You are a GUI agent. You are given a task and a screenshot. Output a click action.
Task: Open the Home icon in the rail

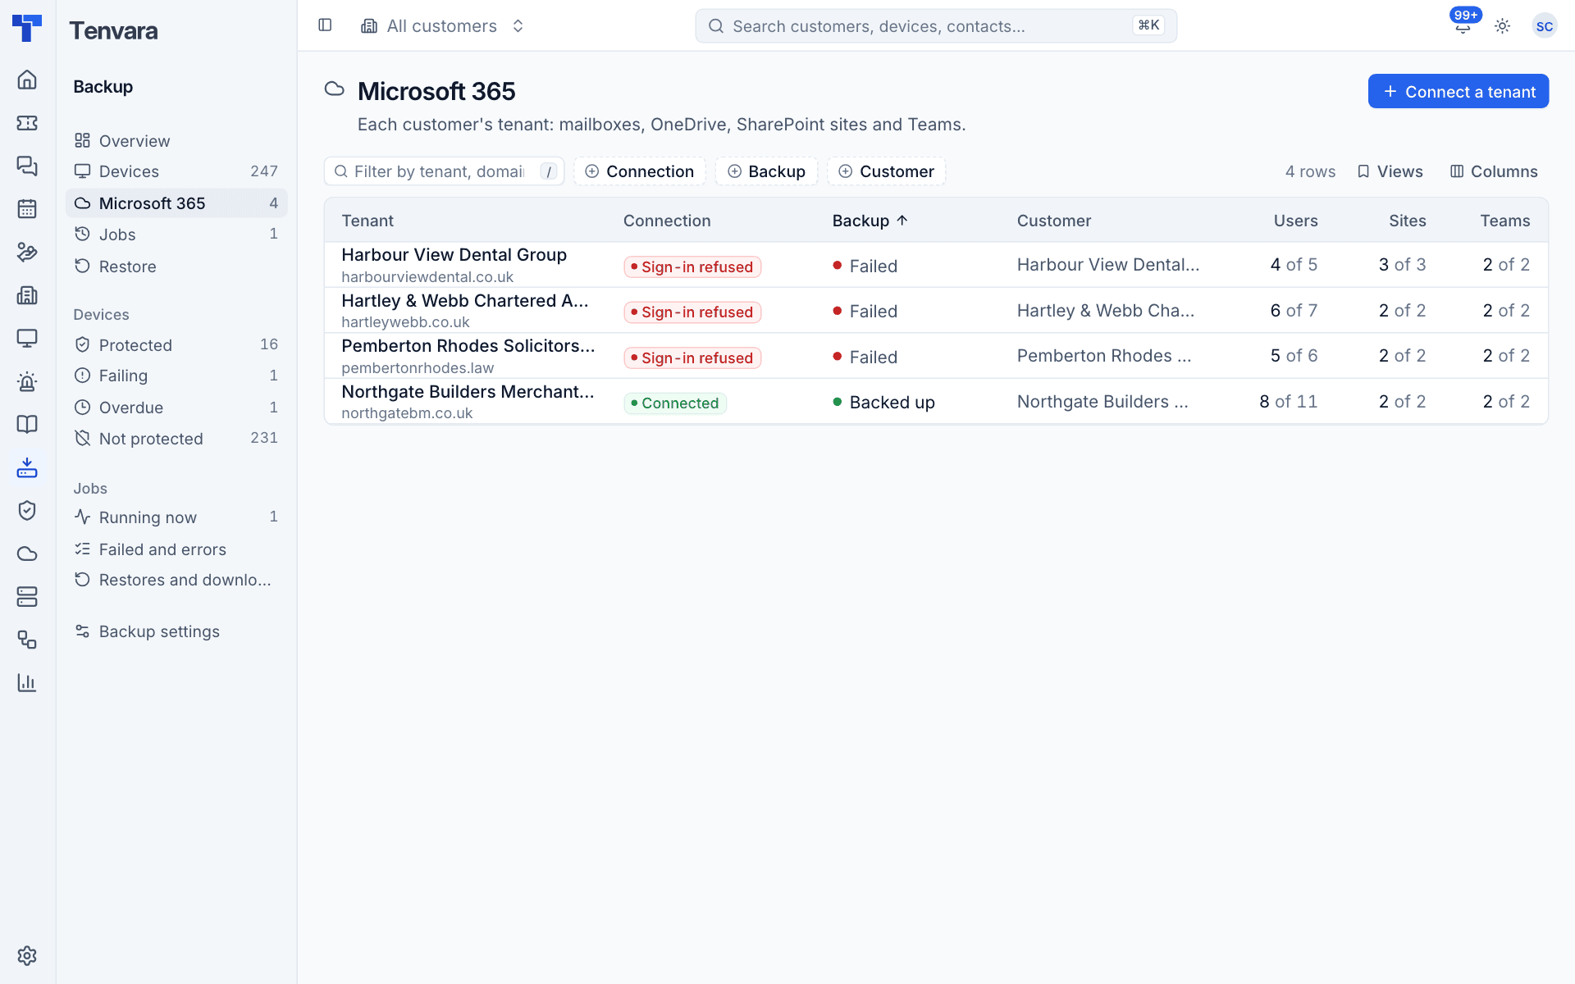point(27,80)
